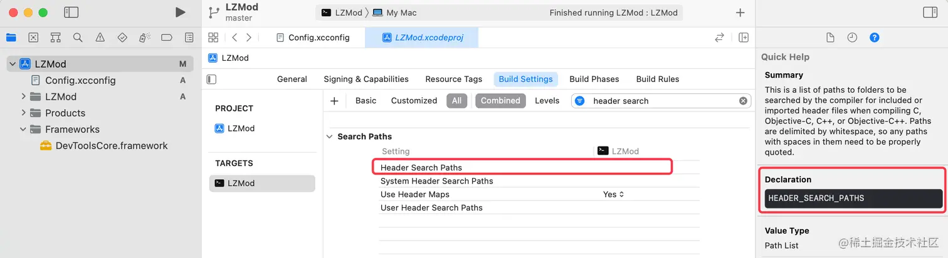Viewport: 948px width, 258px height.
Task: Show the file inspector document icon
Action: (x=830, y=38)
